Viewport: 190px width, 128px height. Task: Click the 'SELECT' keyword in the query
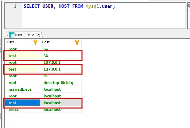(32, 6)
